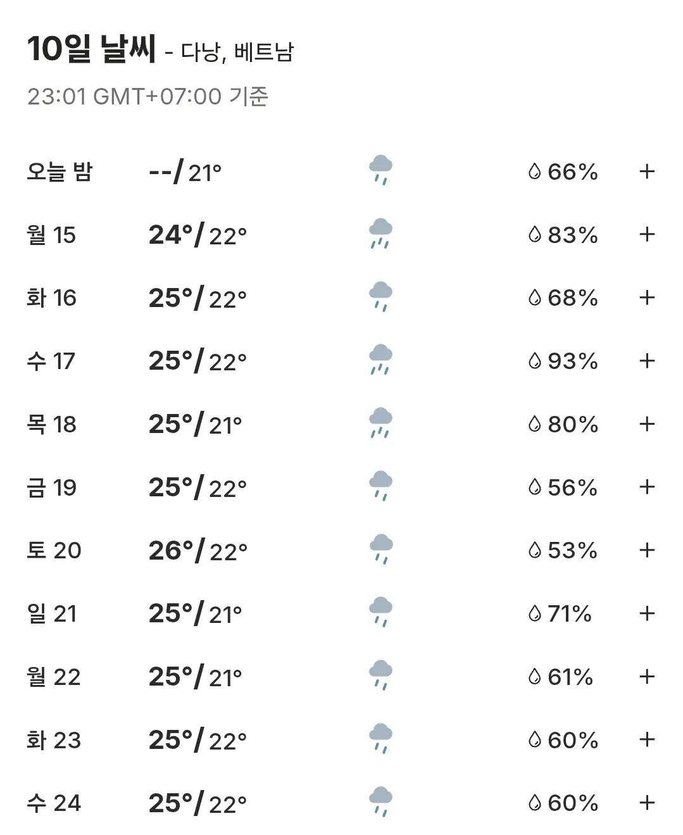
Task: Expand the 수 24 forecast plus
Action: 646,803
